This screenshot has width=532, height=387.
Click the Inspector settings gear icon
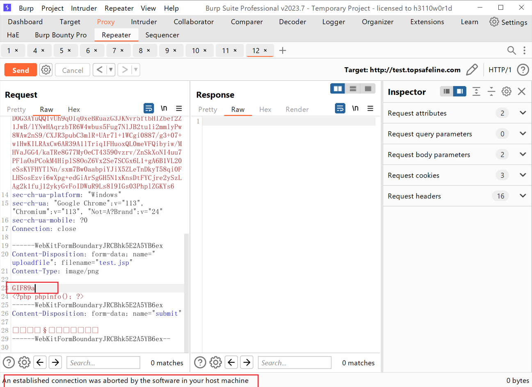[507, 91]
